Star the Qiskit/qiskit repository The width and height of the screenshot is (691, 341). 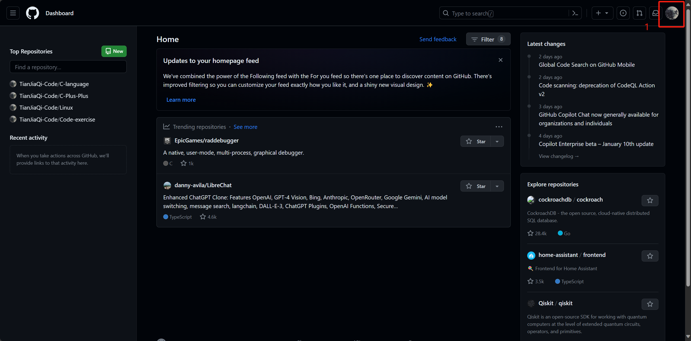pos(650,304)
